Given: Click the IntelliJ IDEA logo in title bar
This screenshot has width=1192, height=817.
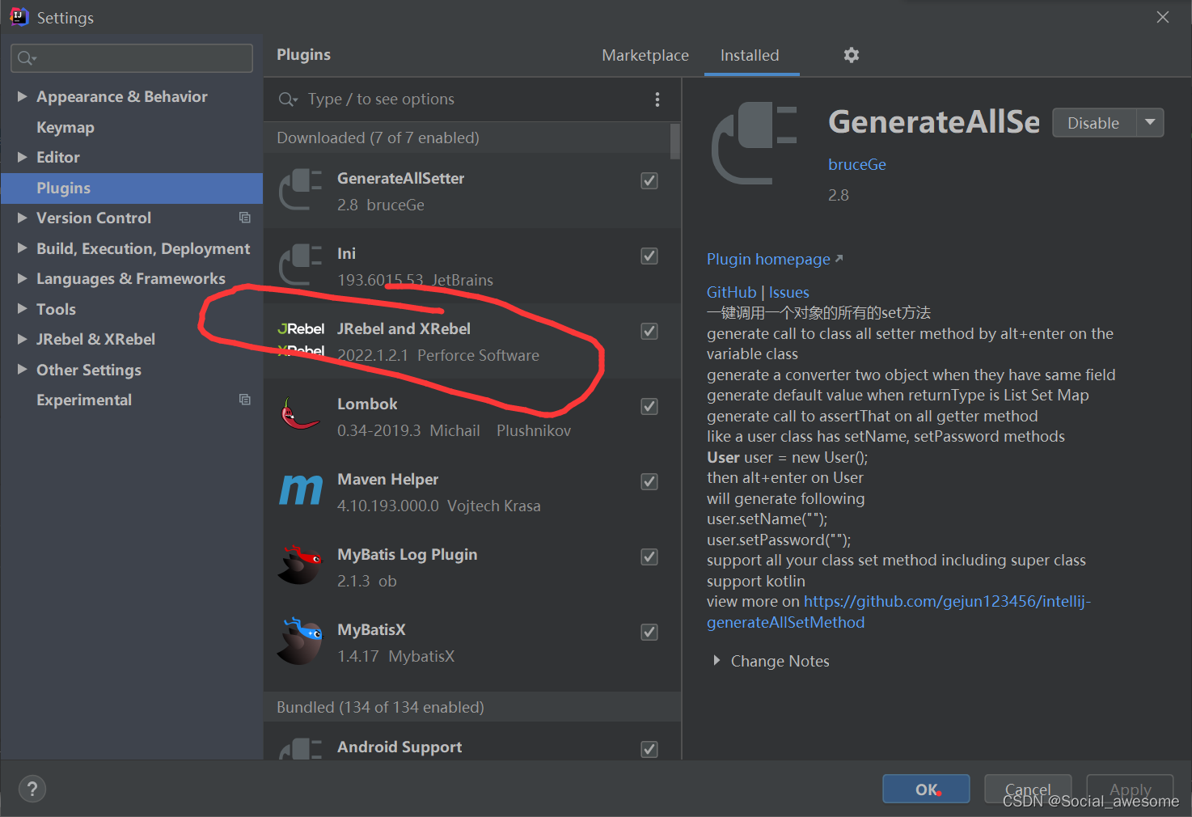Looking at the screenshot, I should tap(19, 17).
